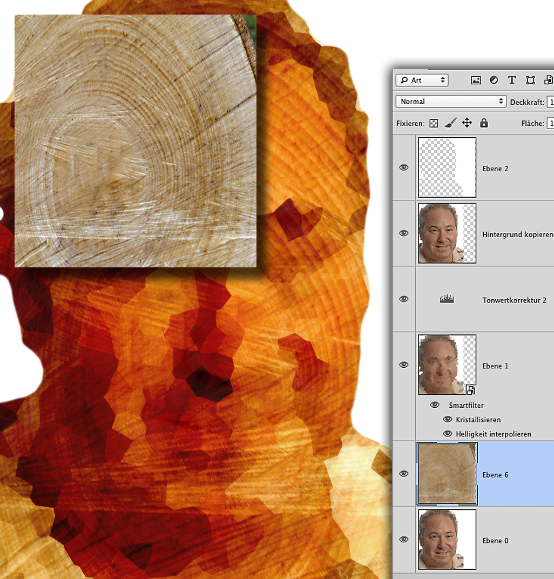Click the Helligkeit interpolieren filter entry
This screenshot has width=554, height=579.
494,434
